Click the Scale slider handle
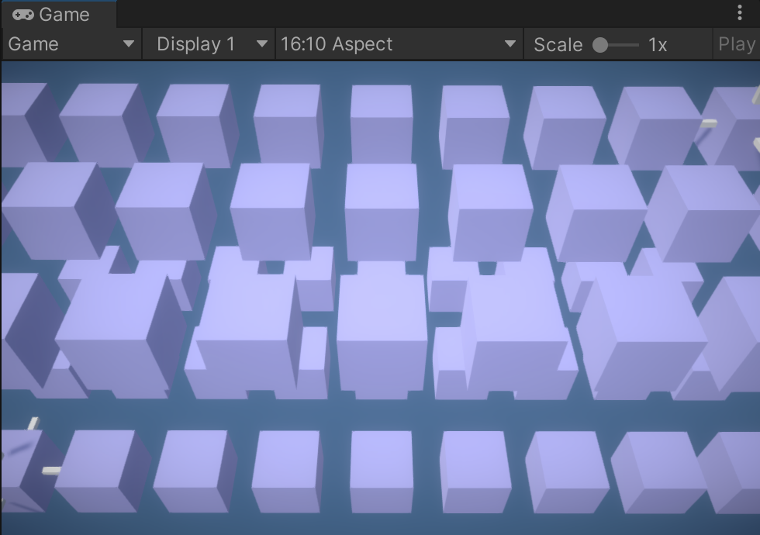The height and width of the screenshot is (535, 760). pos(600,45)
